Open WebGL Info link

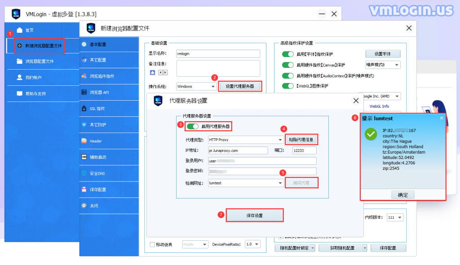tap(379, 106)
